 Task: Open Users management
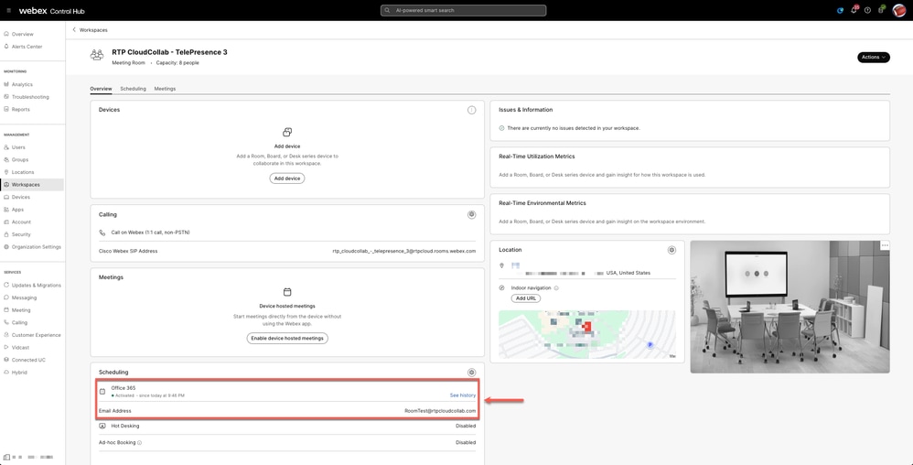(x=18, y=147)
